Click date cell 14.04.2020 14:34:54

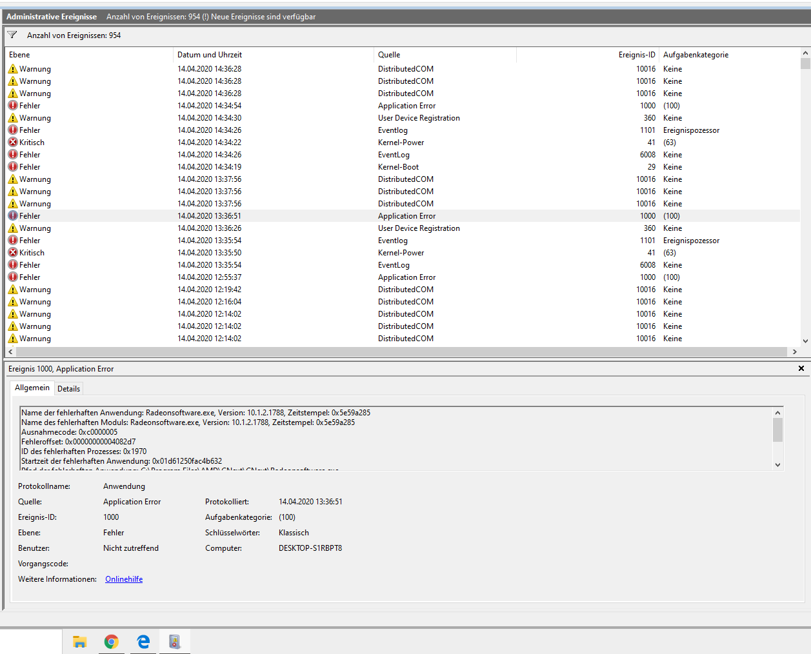point(210,106)
